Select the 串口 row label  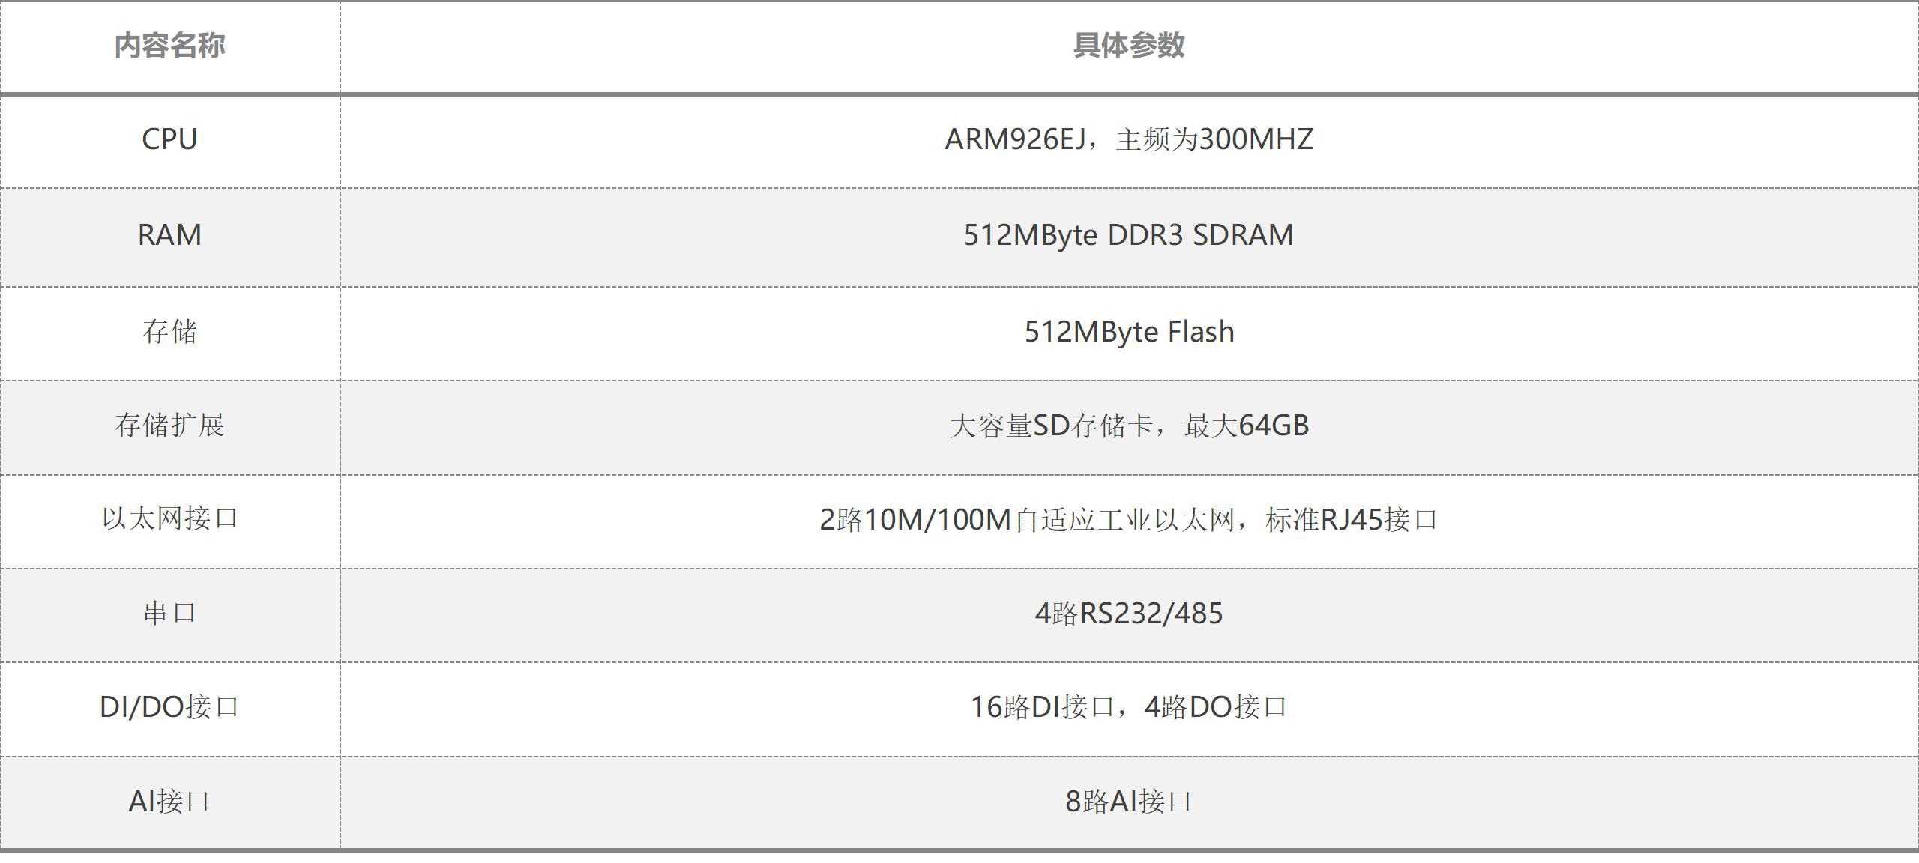tap(169, 614)
